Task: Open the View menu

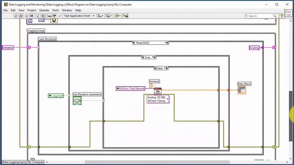Action: pos(22,10)
